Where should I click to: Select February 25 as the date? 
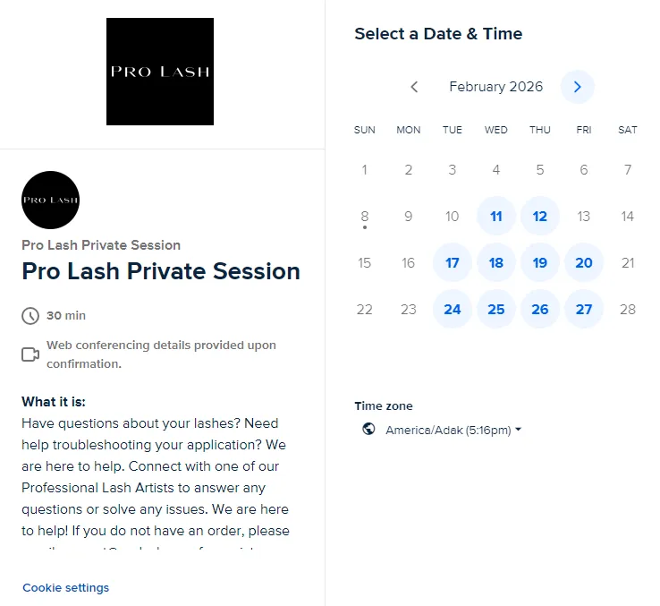tap(496, 310)
